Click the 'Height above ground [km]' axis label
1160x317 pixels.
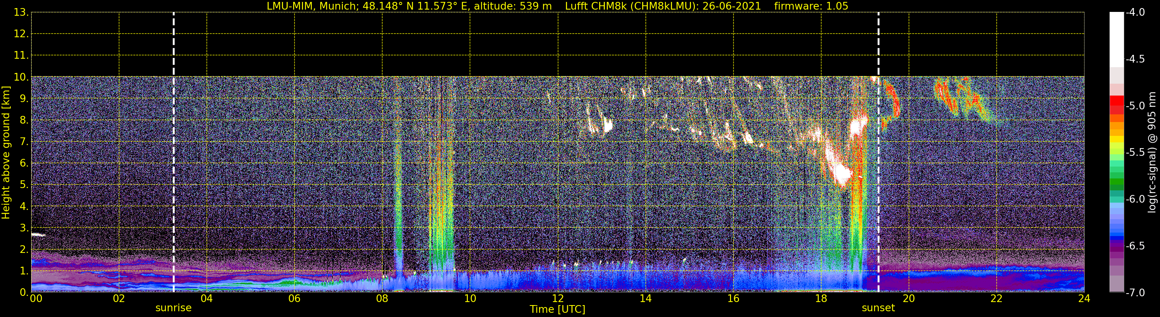pos(5,153)
